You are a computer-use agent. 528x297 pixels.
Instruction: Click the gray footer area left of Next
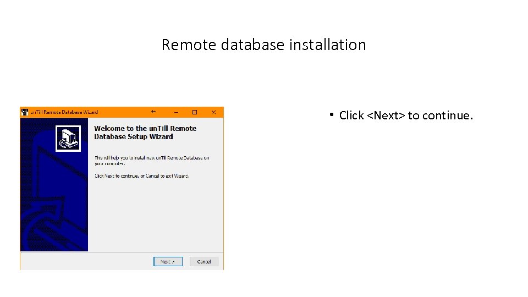(x=82, y=261)
